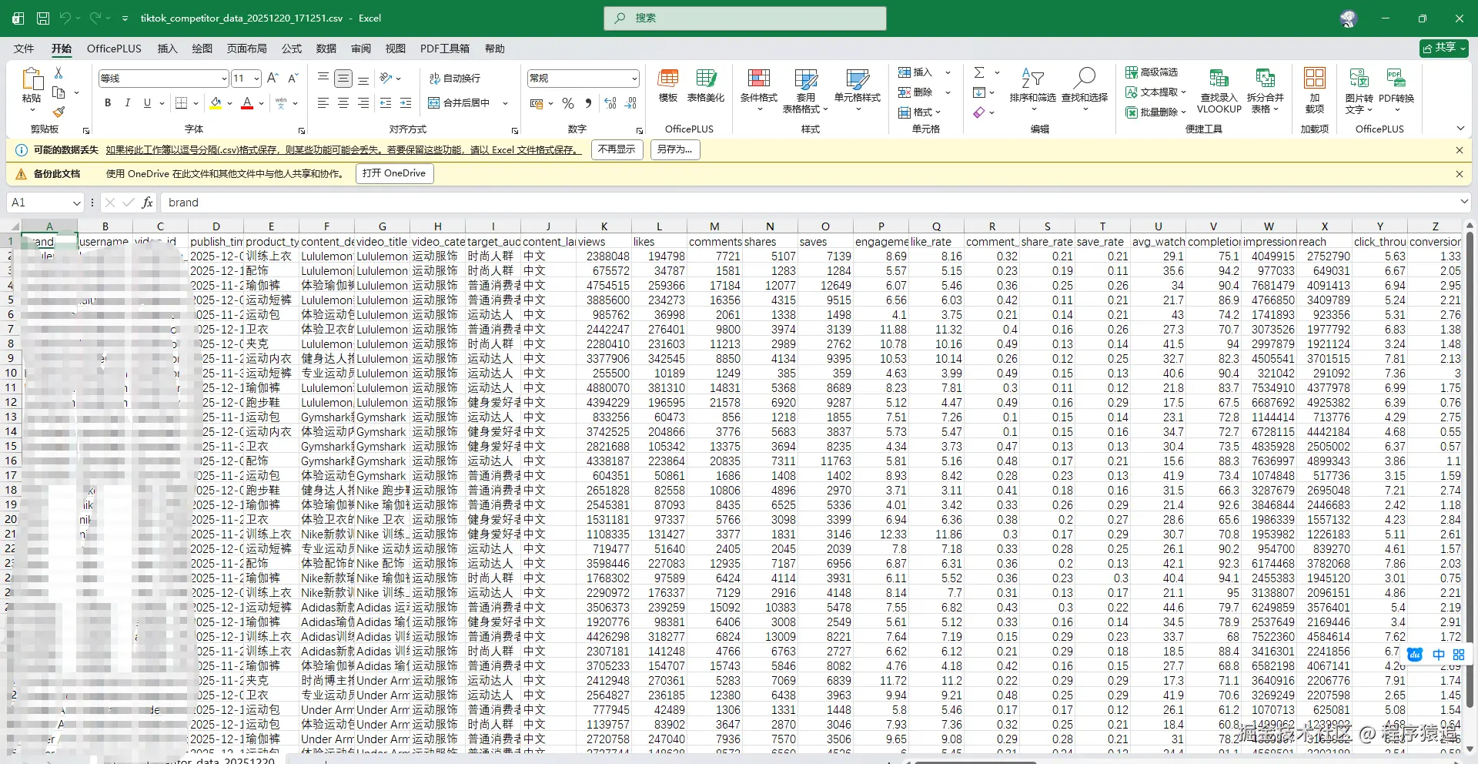
Task: Toggle bold formatting
Action: [108, 103]
